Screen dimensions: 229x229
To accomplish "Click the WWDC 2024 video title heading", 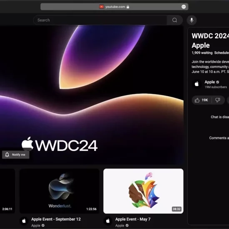I will tap(210, 40).
